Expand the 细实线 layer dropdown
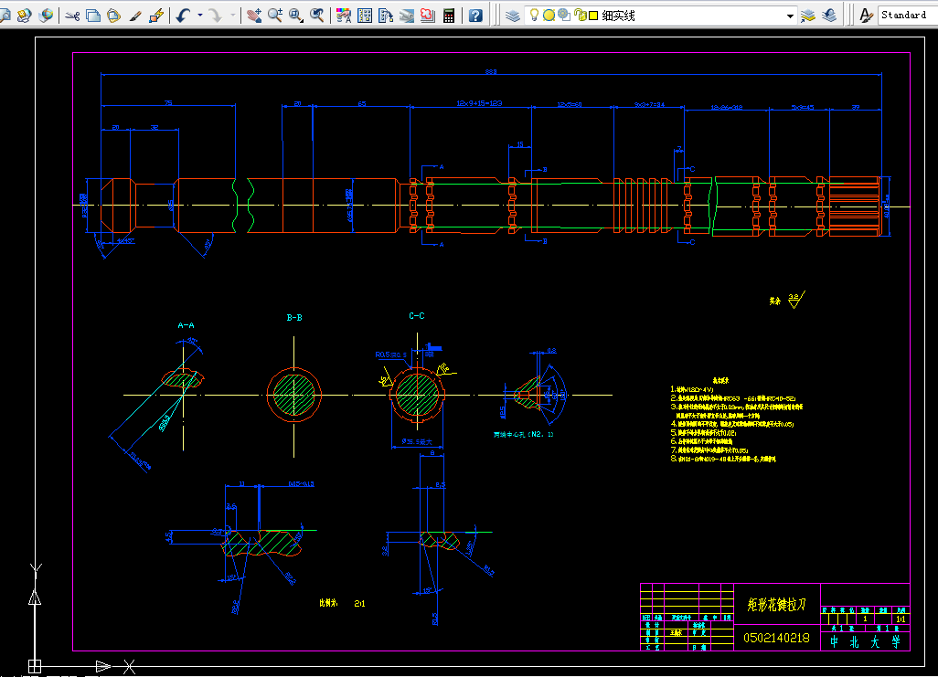Screen dimensions: 938x677 coord(790,16)
